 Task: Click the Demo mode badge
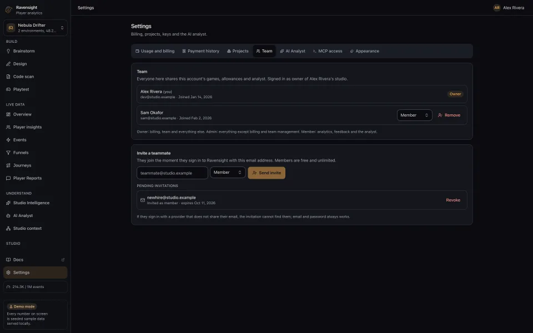[x=22, y=306]
